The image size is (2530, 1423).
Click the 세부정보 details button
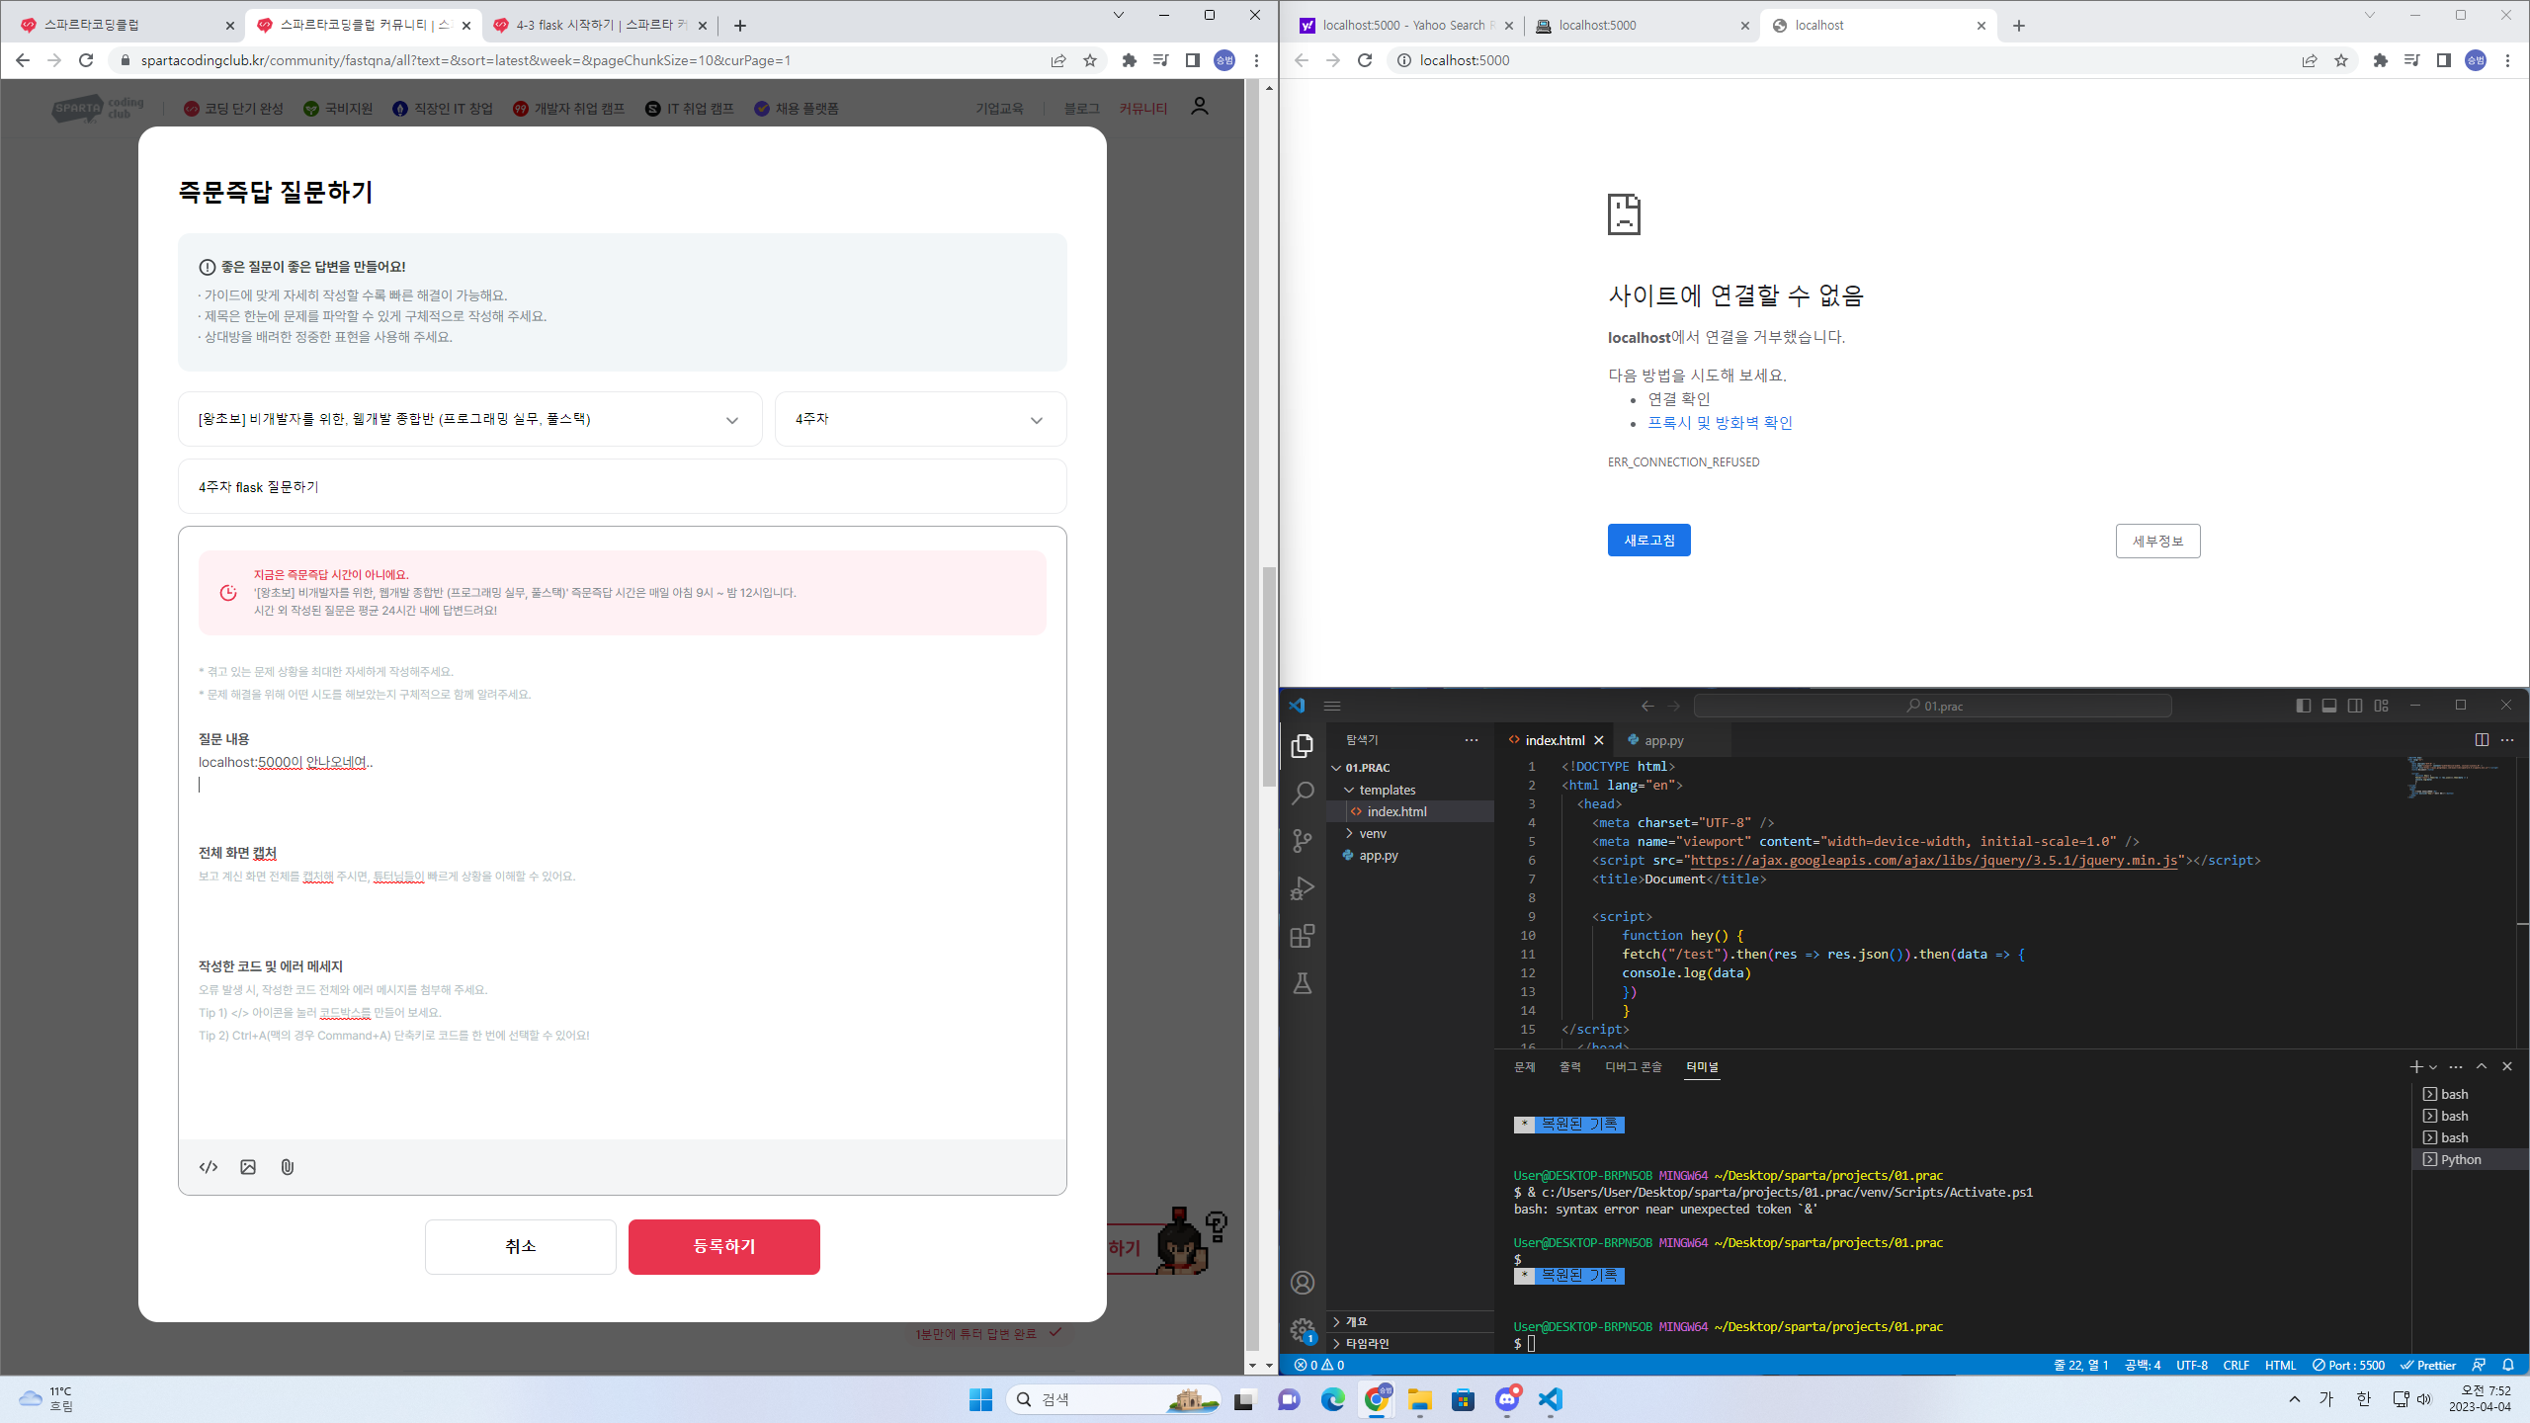[2157, 541]
